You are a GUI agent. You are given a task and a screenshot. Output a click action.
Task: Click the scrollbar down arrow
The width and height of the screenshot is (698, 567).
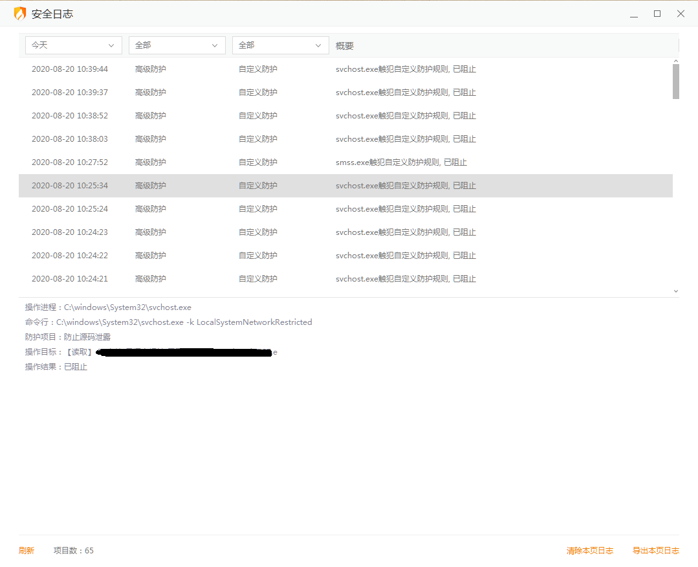(x=676, y=292)
